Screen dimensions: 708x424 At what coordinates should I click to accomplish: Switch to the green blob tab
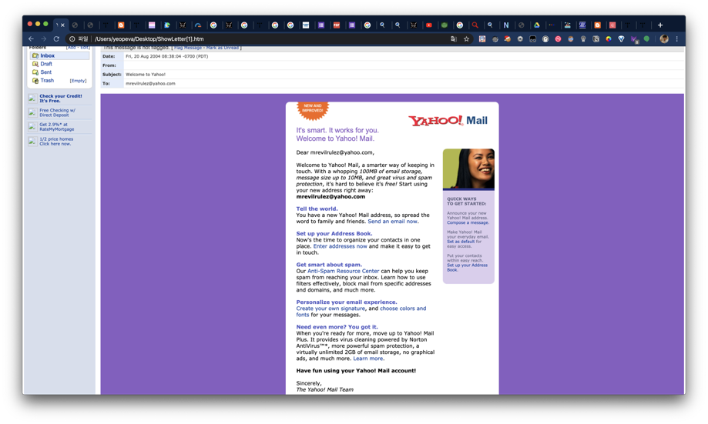click(445, 25)
